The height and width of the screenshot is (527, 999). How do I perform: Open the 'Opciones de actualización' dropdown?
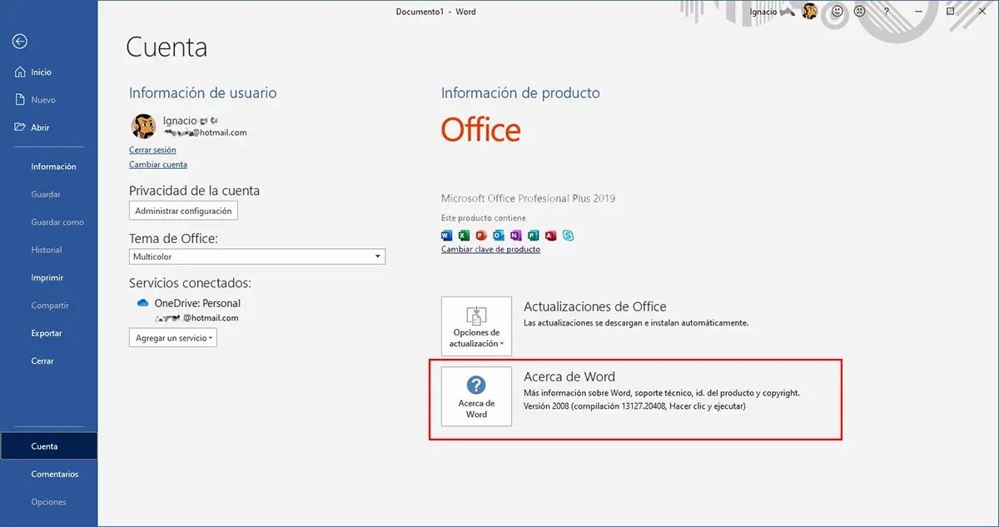tap(476, 326)
